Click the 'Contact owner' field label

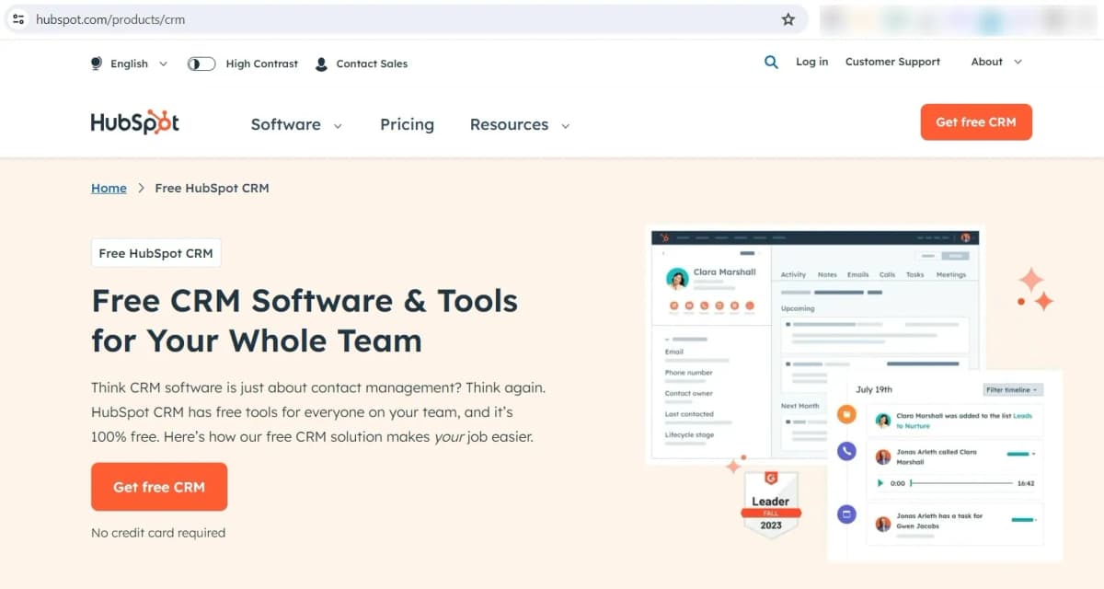[689, 393]
